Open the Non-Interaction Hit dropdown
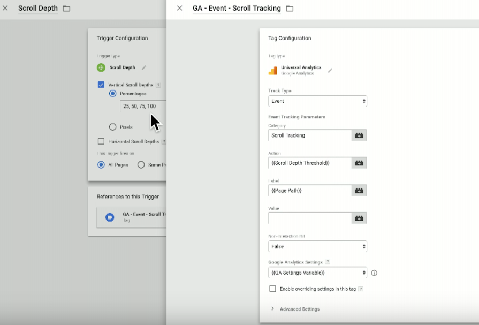 [x=317, y=246]
